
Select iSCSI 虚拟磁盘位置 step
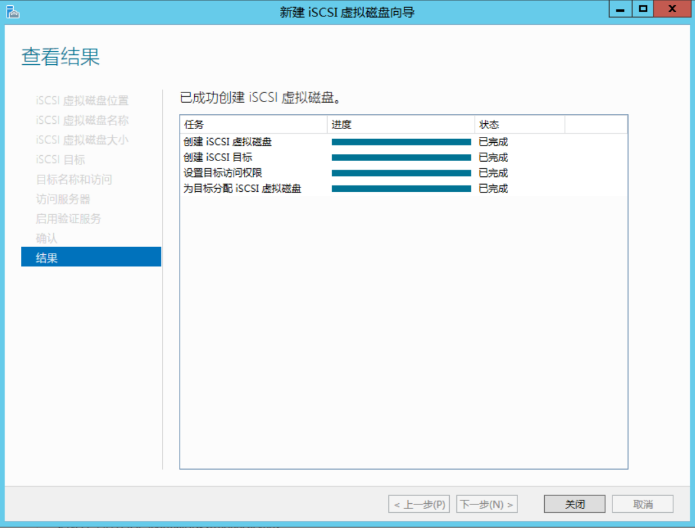(82, 100)
